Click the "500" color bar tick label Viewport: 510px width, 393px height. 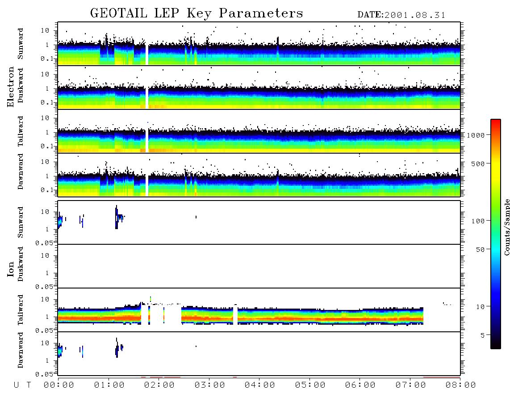point(478,163)
